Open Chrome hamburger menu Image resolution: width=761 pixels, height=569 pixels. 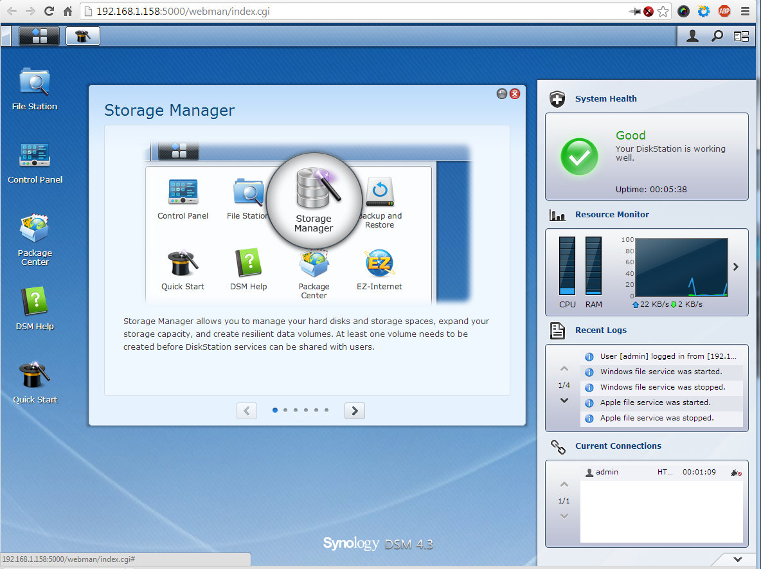coord(745,11)
